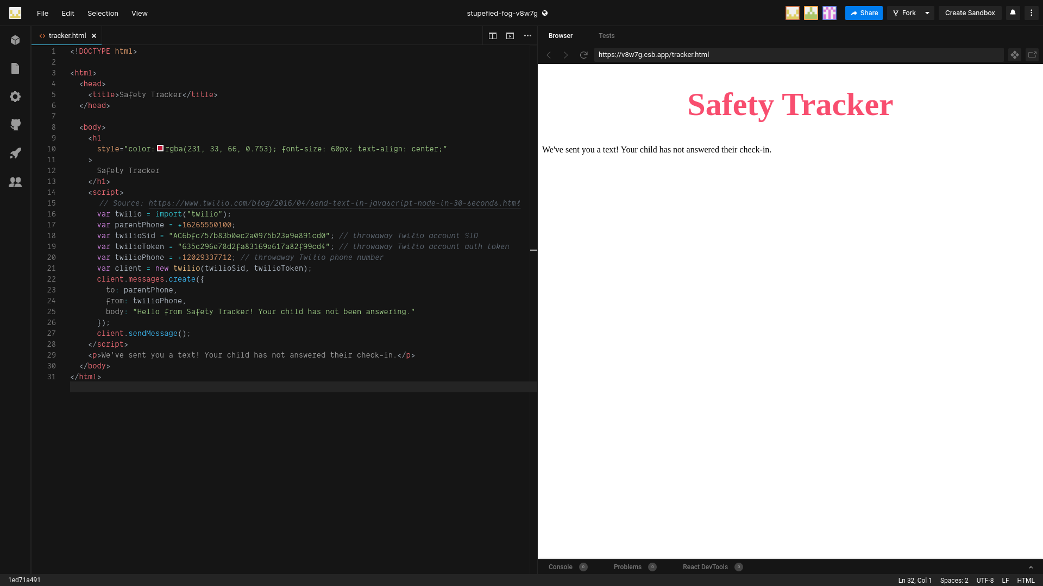
Task: Open Configuration Files gear icon
Action: click(x=15, y=97)
